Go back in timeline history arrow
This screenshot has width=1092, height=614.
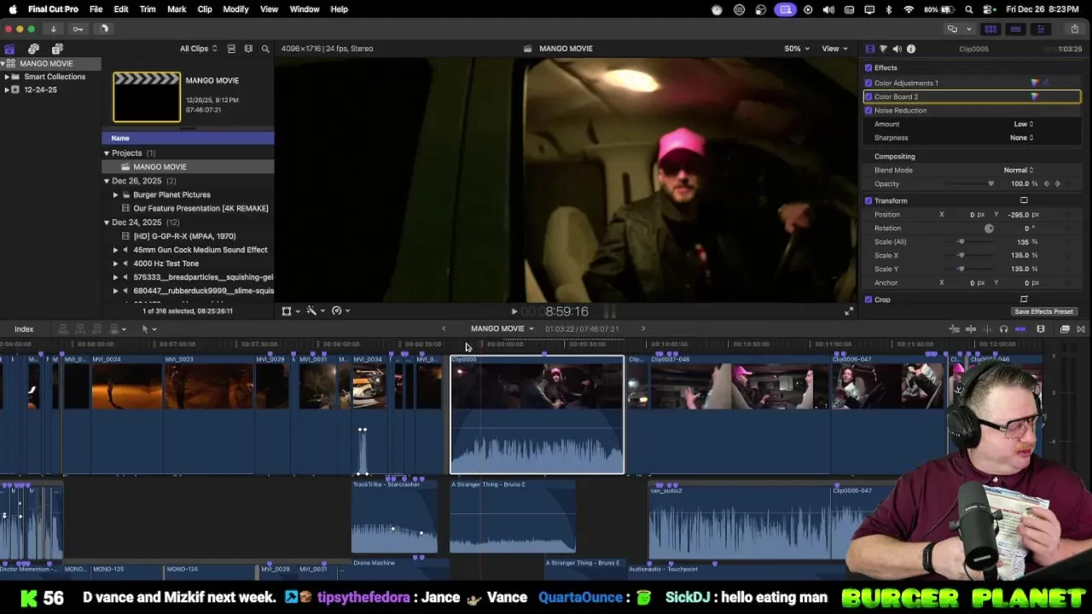coord(443,329)
